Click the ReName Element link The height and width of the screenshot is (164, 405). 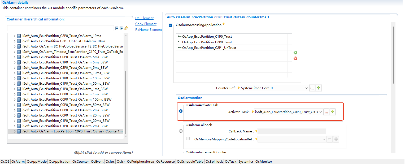[149, 30]
